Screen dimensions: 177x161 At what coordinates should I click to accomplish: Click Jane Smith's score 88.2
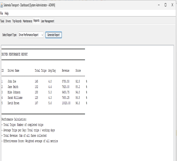[78, 87]
